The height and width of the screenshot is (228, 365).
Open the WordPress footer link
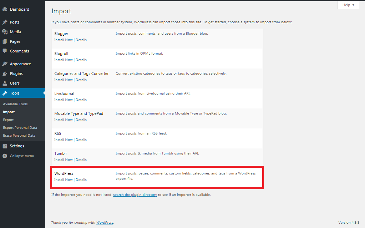[105, 223]
